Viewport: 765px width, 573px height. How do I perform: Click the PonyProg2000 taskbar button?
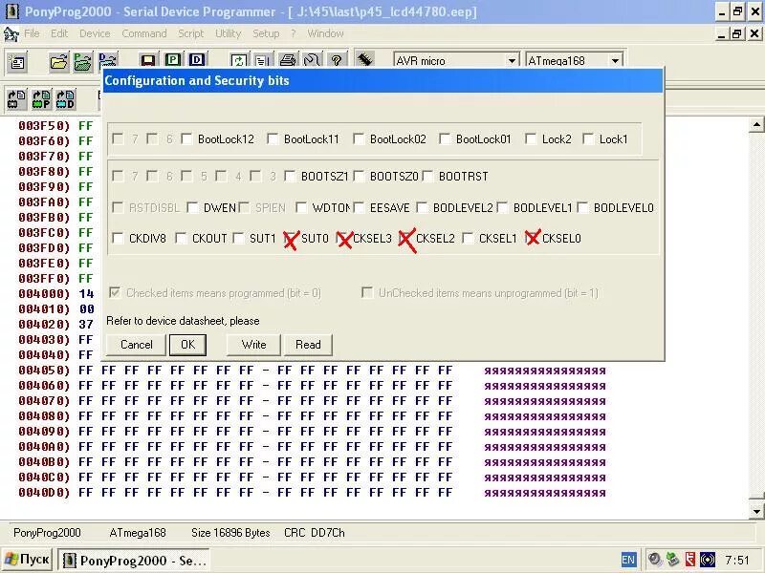tap(134, 561)
